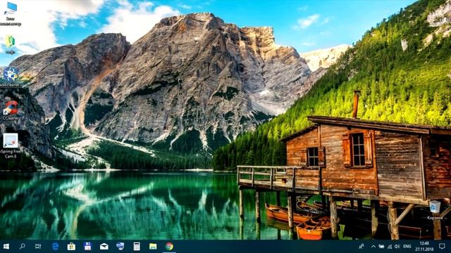Click the battery status tray icon
451x253 pixels.
[381, 247]
